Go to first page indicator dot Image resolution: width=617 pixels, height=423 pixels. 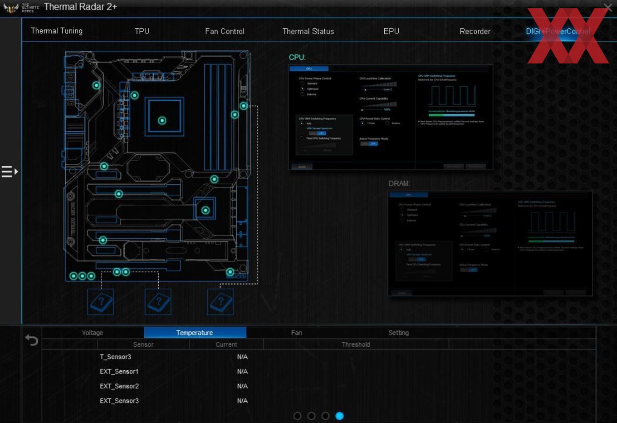point(297,416)
